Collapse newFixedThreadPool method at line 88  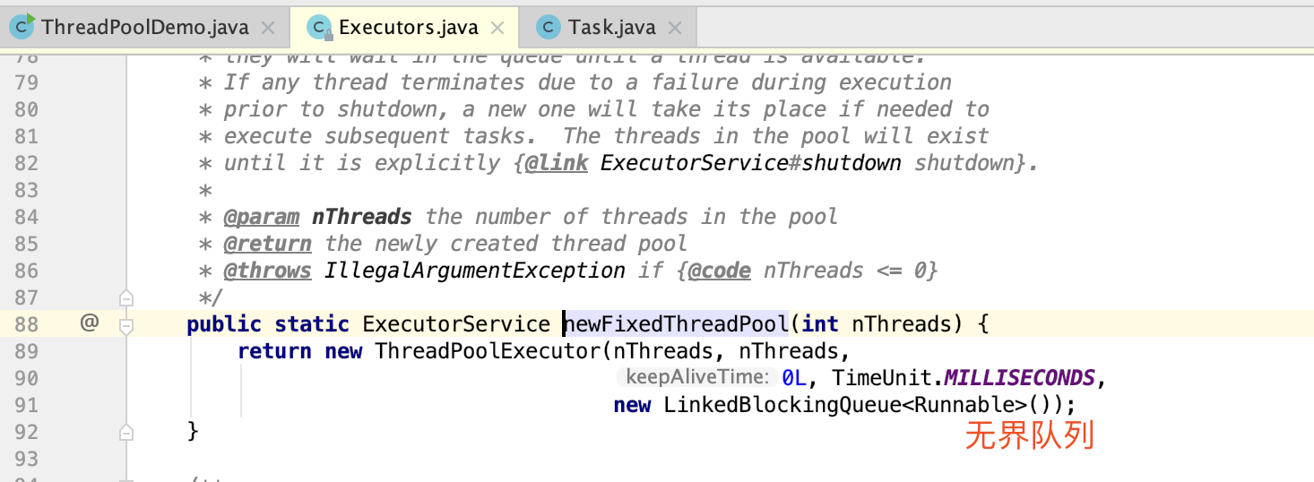click(126, 324)
